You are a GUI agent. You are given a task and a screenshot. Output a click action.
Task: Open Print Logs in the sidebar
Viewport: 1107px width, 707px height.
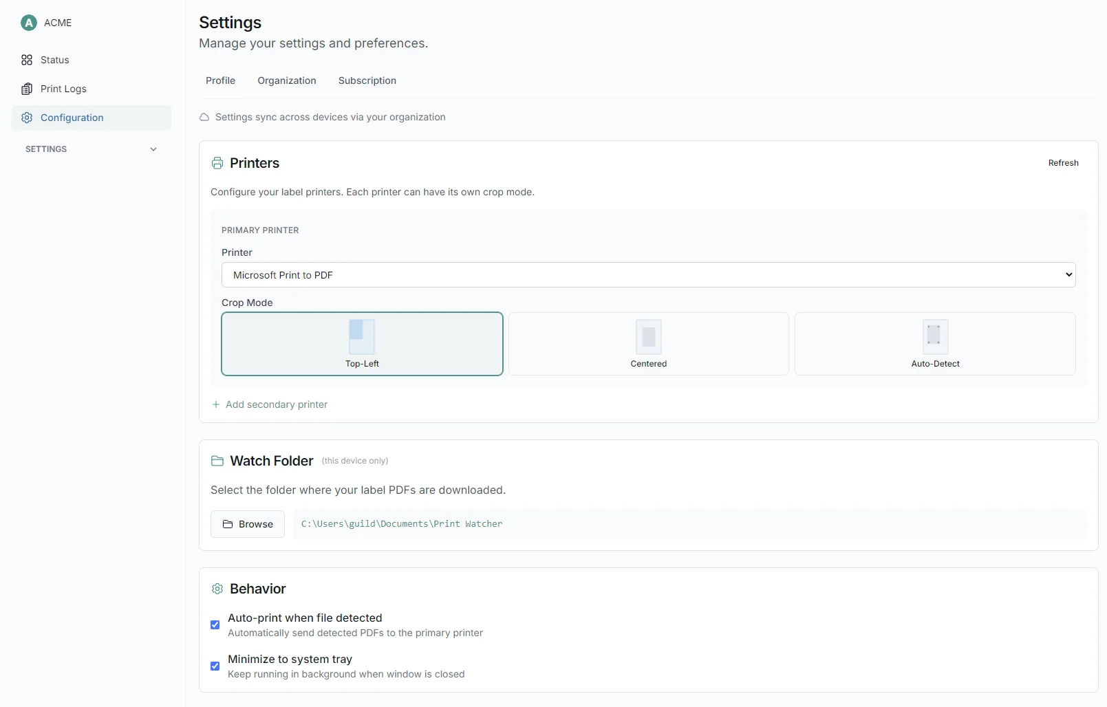click(92, 89)
